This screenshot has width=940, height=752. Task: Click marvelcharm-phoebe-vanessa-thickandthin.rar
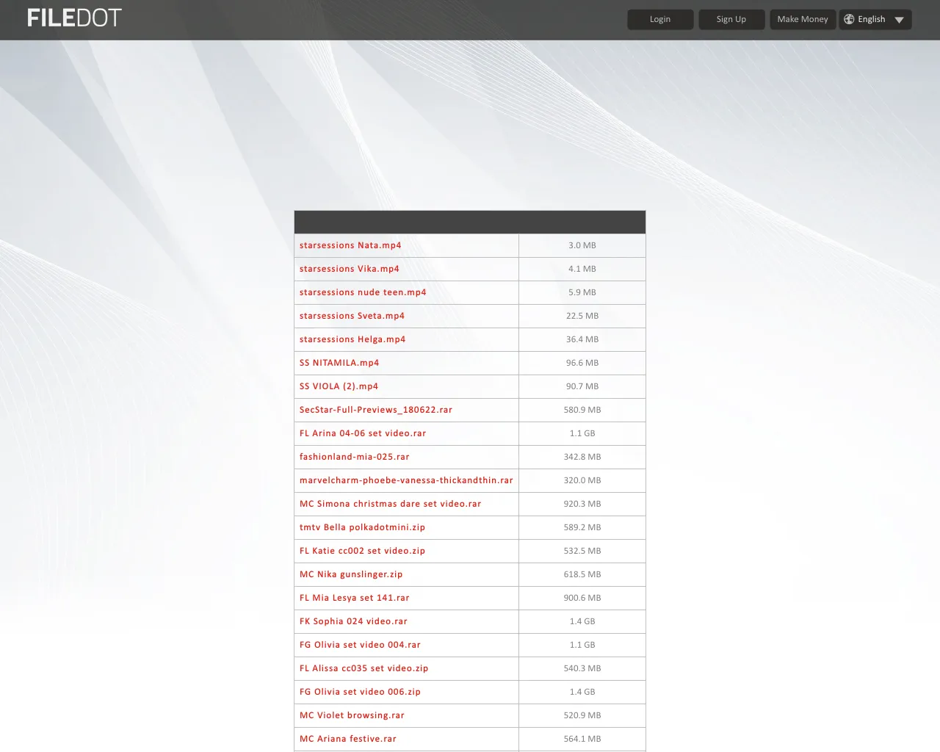pos(406,480)
